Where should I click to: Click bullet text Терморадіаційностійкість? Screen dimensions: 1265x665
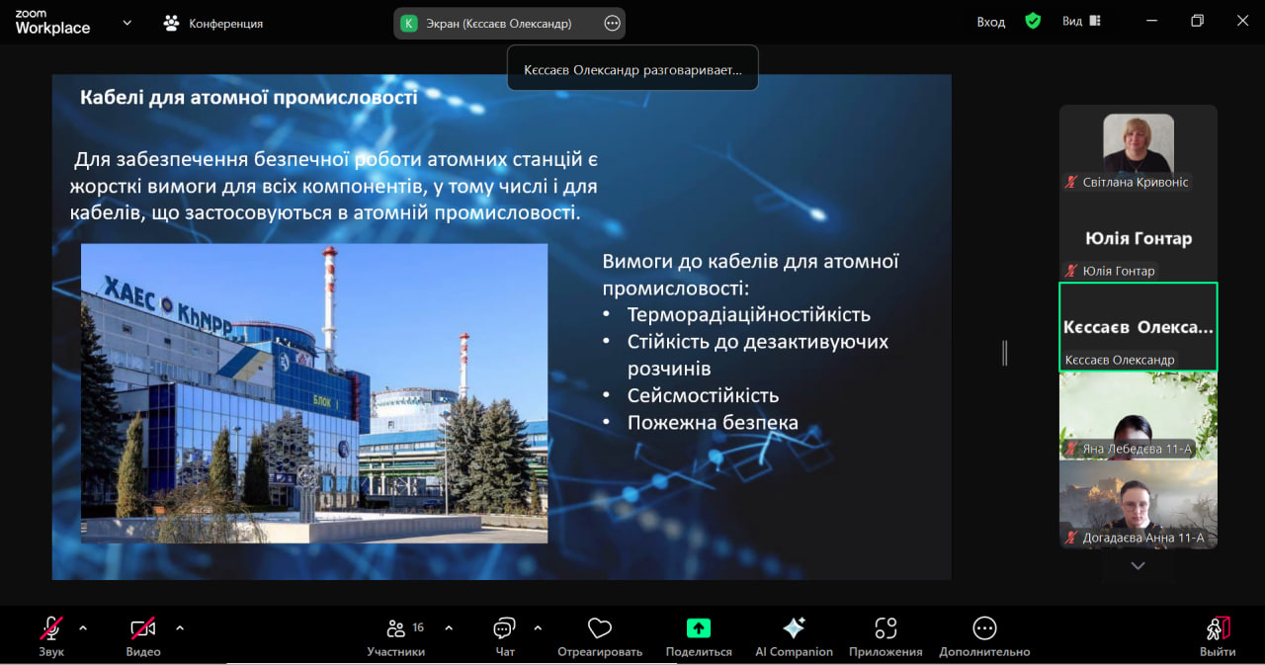(749, 314)
